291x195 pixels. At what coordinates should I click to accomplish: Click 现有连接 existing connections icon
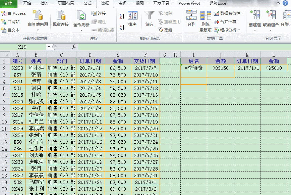(61, 15)
